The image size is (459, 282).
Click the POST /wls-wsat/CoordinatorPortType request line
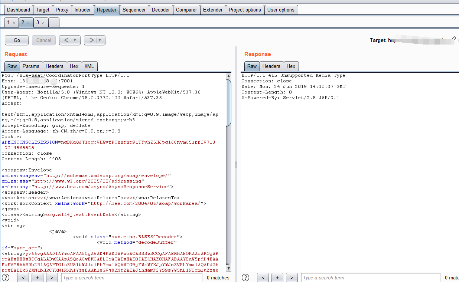[65, 75]
